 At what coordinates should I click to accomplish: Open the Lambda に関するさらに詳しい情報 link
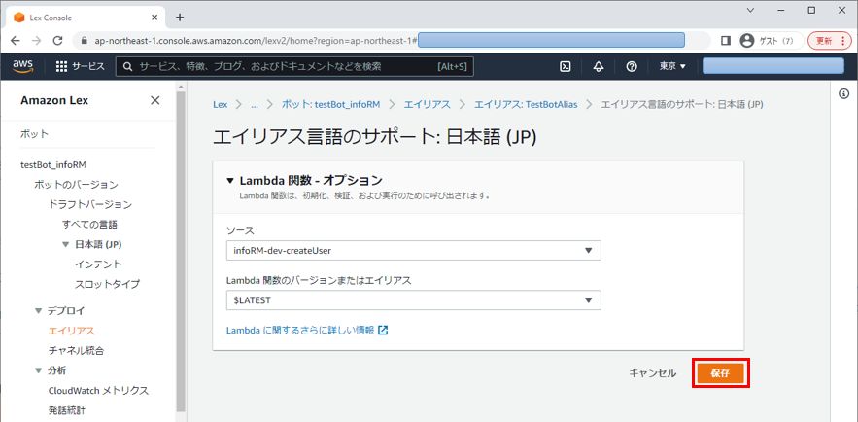click(307, 330)
